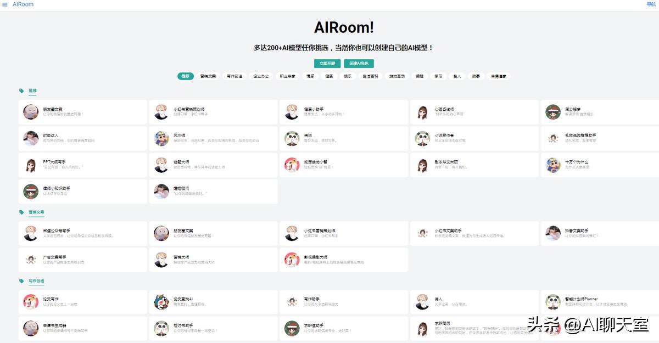Click the 心理咨询师 avatar
659x343 pixels.
[x=422, y=112]
